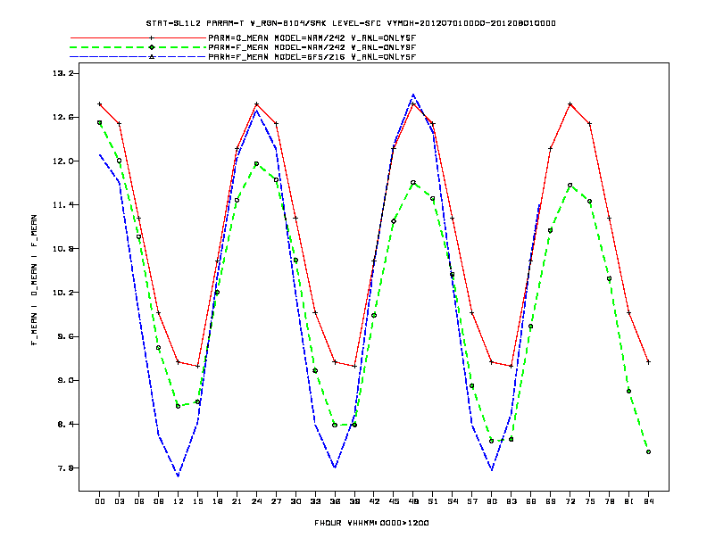
Task: Select the blue F_MEAN GFS/216 legend label
Action: coord(312,57)
